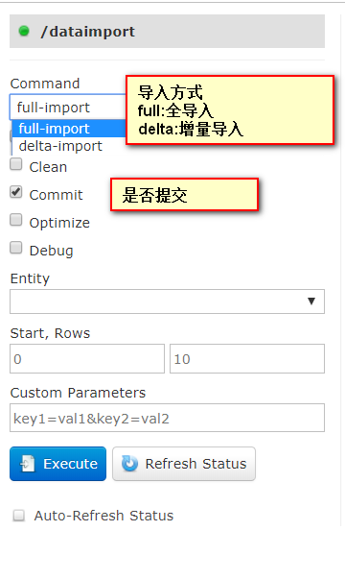Screen dimensions: 345x579
Task: Enable the Clean checkbox
Action: [16, 164]
